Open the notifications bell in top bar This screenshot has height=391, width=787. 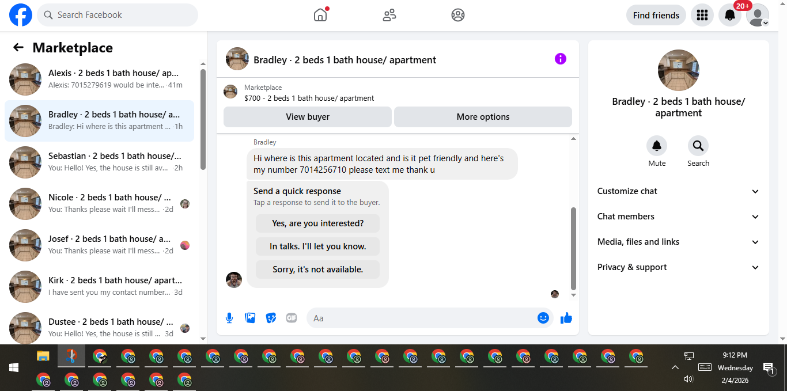730,16
